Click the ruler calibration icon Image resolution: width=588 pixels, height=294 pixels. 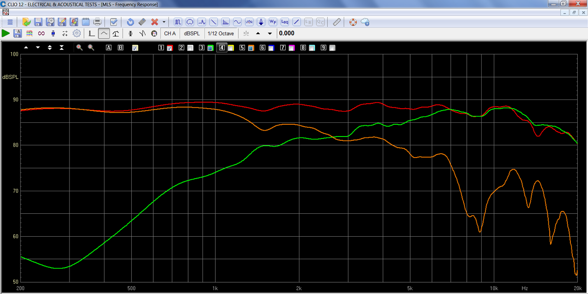point(337,22)
